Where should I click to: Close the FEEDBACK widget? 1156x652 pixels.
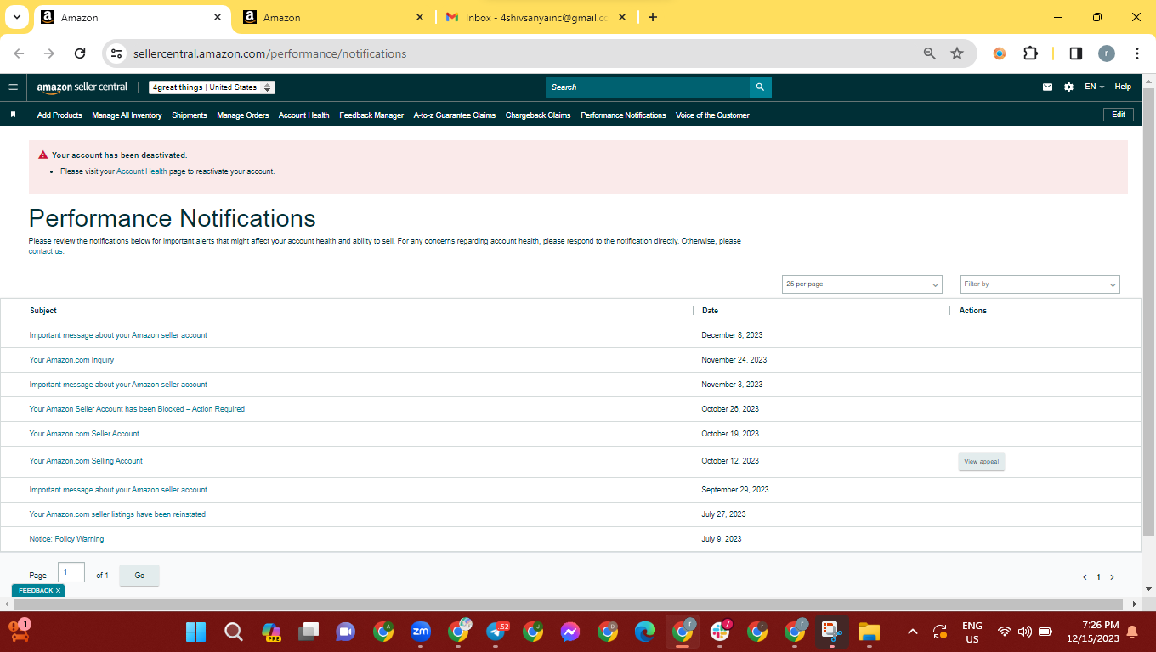click(x=58, y=590)
